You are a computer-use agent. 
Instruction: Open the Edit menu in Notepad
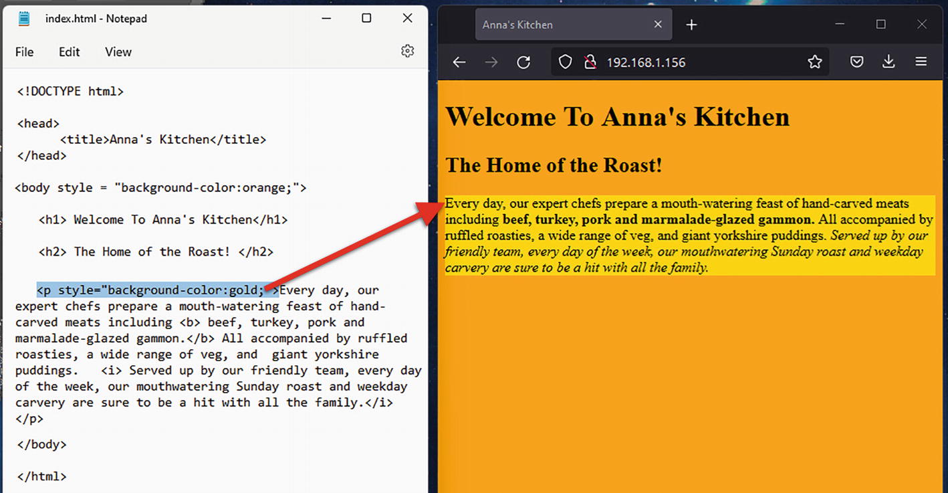pos(69,52)
